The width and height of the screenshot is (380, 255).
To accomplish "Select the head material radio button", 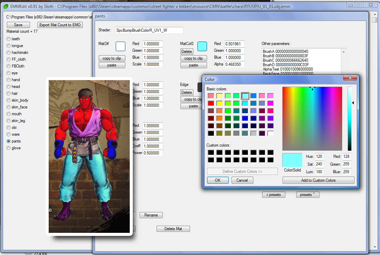I will [9, 87].
